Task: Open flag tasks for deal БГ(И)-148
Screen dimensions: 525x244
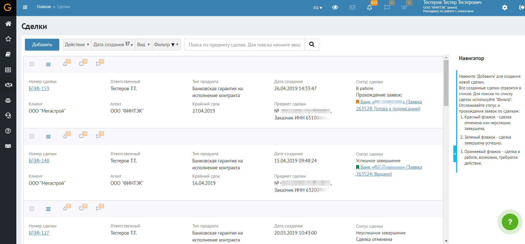Action: pos(98,136)
